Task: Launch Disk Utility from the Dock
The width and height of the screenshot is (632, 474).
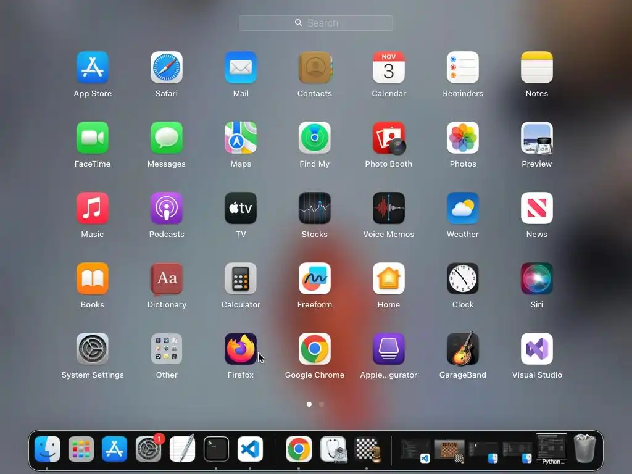Action: click(x=333, y=449)
